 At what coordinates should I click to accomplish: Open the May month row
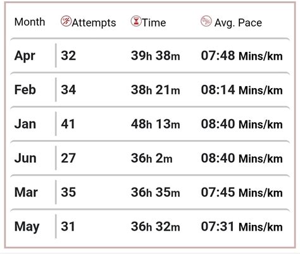[150, 227]
